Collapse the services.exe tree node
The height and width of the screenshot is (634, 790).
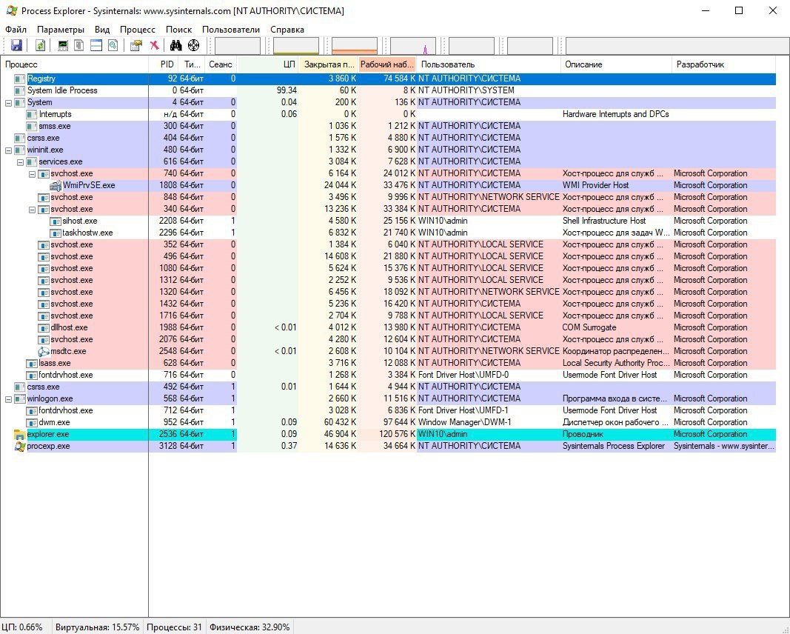20,161
